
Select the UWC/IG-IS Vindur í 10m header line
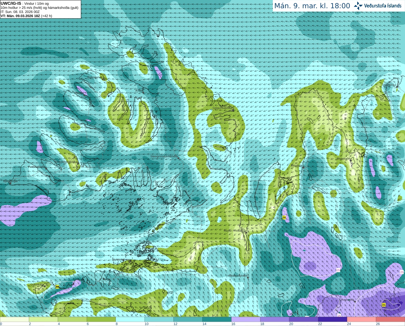[25, 3]
